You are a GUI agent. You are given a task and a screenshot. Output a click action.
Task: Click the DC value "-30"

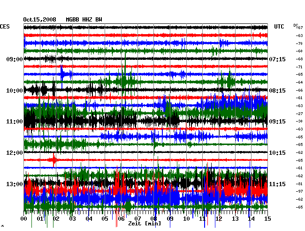[299, 121]
